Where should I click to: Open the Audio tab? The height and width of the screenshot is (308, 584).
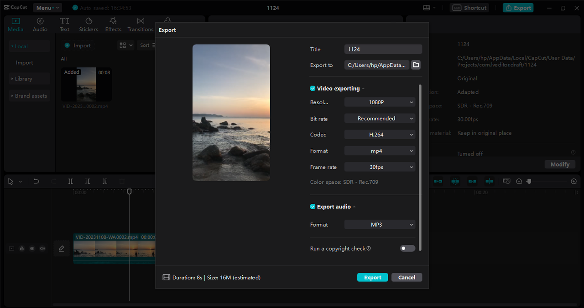click(40, 25)
